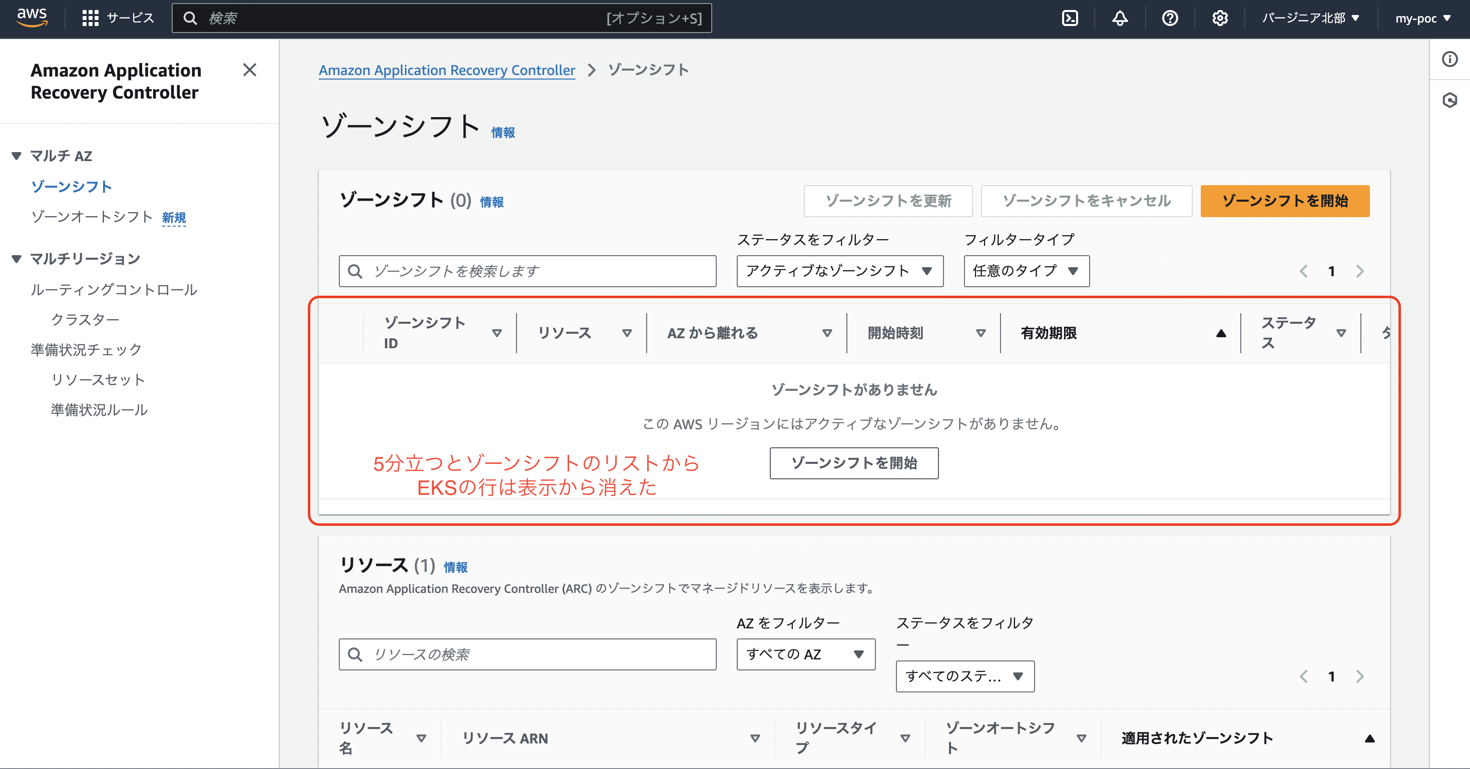Focus the ゾーンシフトを検索します search field
Screen dimensions: 1470x769
pos(527,271)
